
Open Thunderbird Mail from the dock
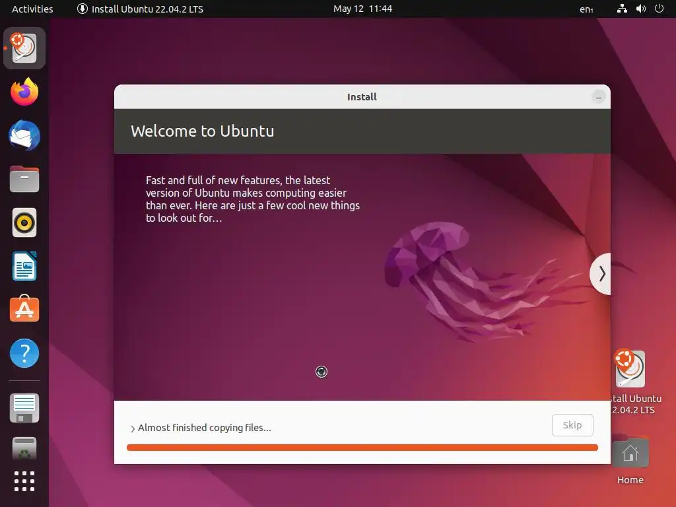tap(24, 135)
